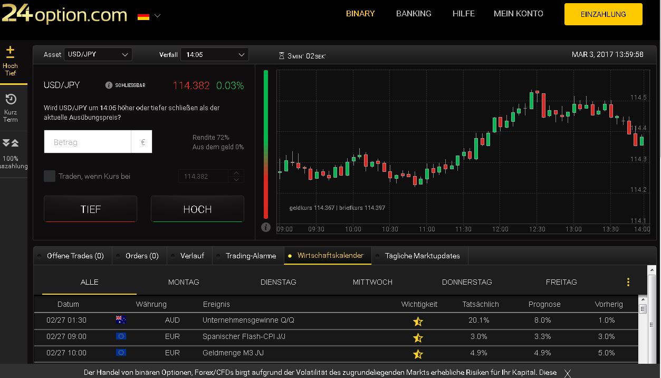This screenshot has height=378, width=661.
Task: Click the star in the Geldmenge M3 row
Action: (x=418, y=354)
